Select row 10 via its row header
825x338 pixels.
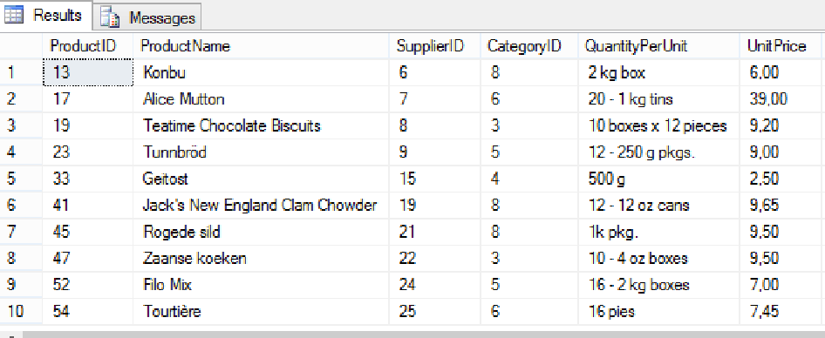(21, 311)
